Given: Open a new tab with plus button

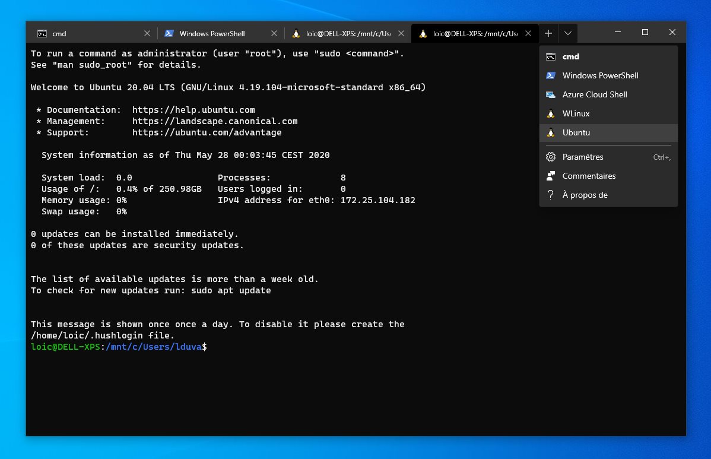Looking at the screenshot, I should 548,33.
